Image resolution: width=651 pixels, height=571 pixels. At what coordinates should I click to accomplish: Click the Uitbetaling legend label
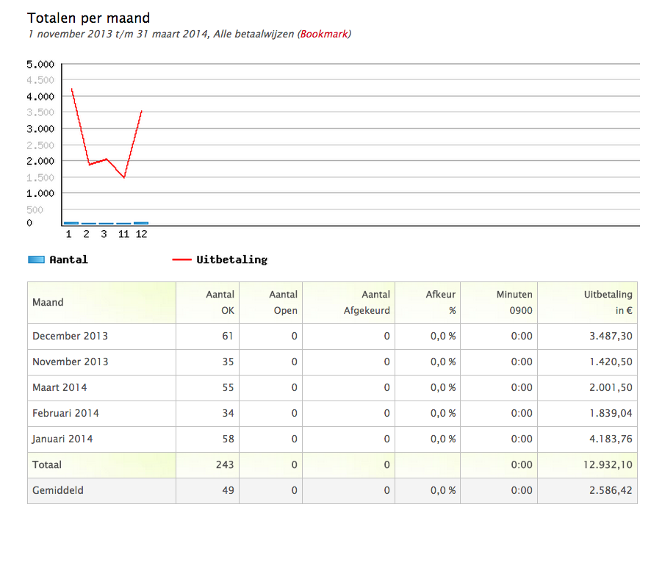coord(231,259)
